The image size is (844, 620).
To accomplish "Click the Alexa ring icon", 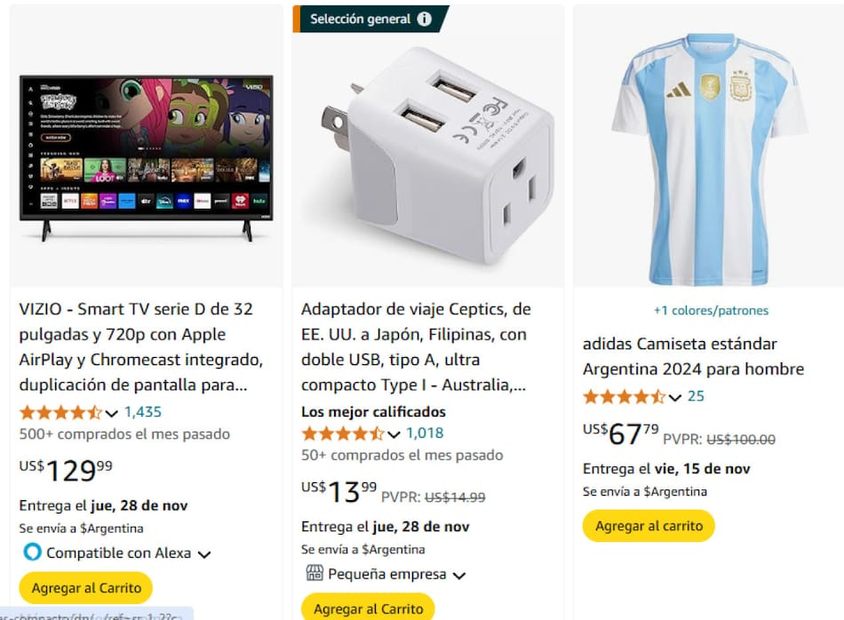I will pos(32,552).
